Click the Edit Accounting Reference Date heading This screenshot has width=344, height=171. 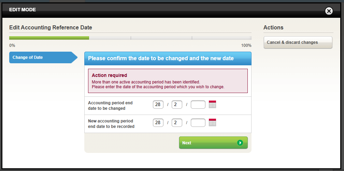click(51, 28)
